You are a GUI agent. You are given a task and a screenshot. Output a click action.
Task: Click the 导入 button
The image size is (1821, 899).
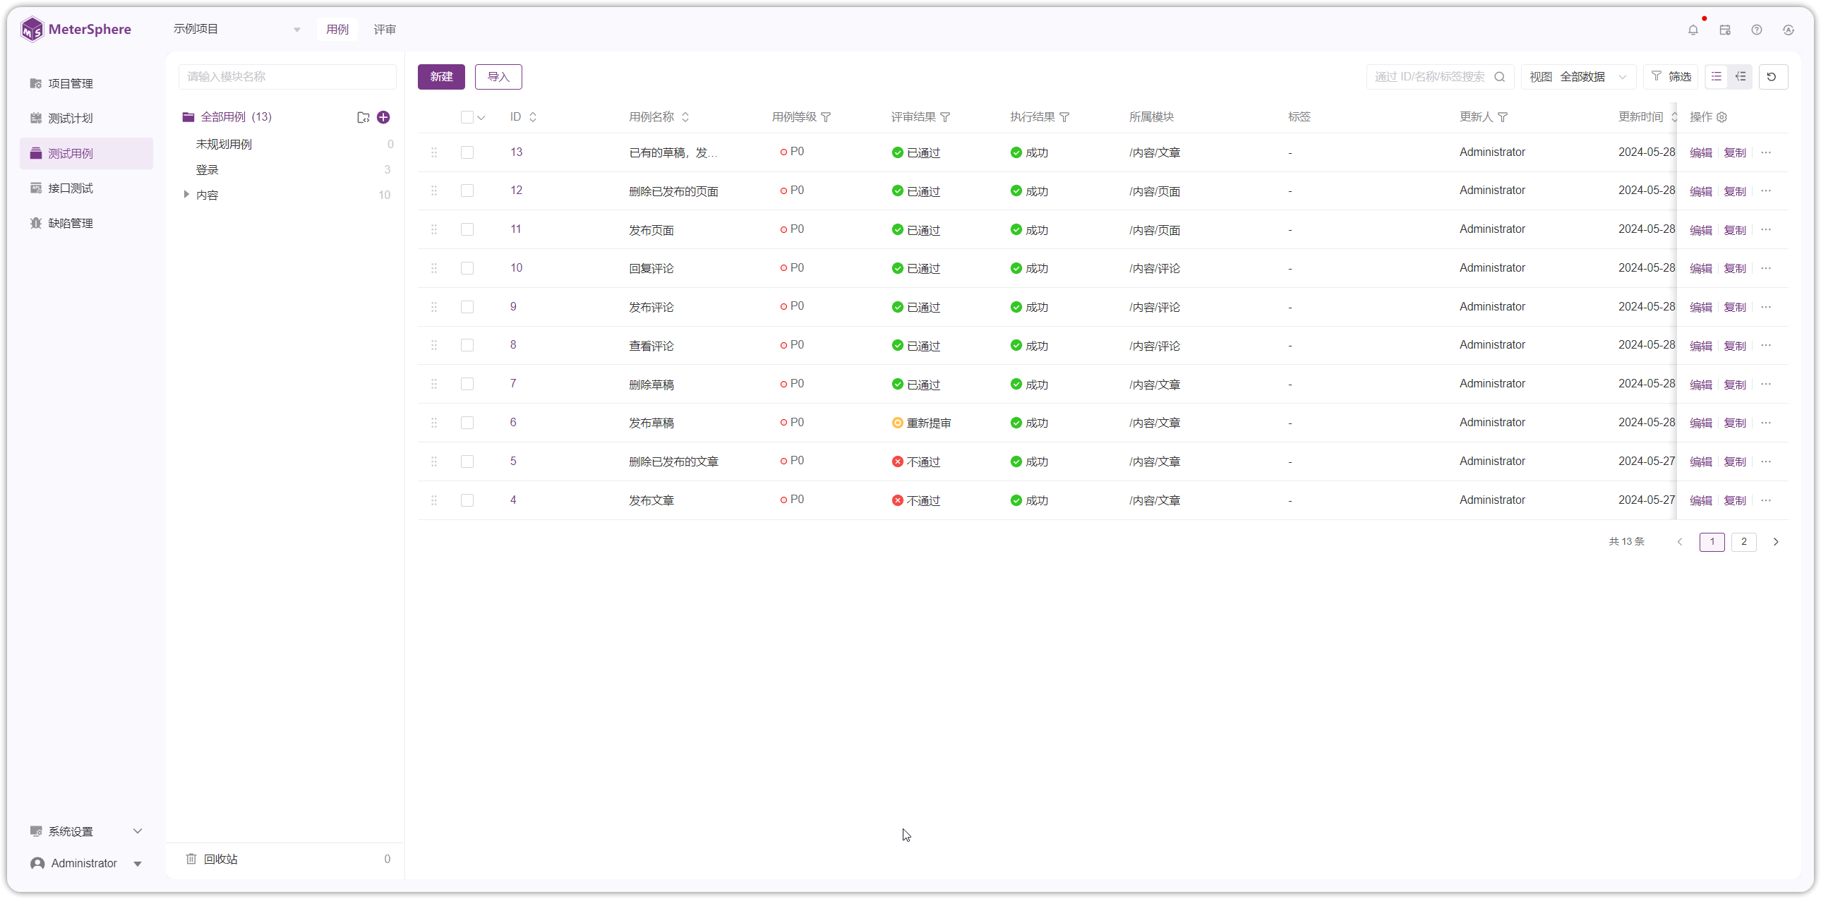pyautogui.click(x=498, y=77)
